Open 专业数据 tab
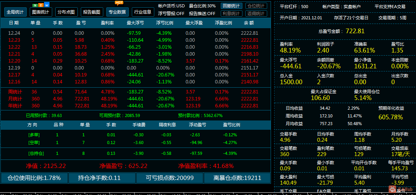 coord(117,12)
